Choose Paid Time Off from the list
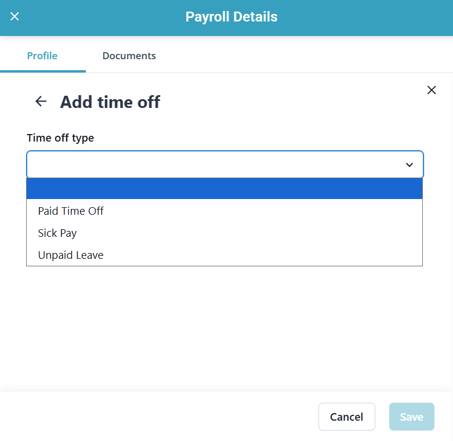 point(71,211)
